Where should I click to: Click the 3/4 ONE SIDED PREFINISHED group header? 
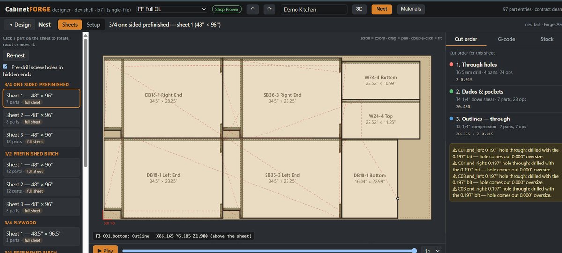(x=36, y=84)
